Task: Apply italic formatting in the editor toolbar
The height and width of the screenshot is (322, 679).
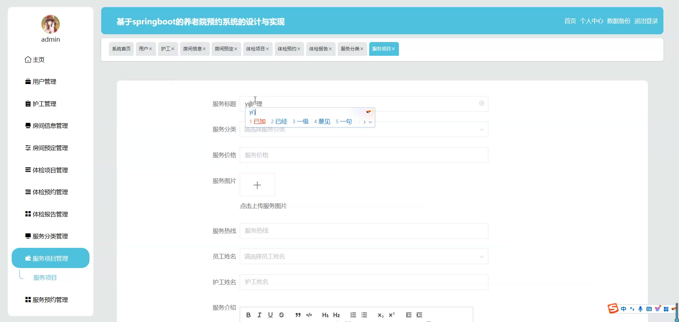Action: (x=259, y=315)
